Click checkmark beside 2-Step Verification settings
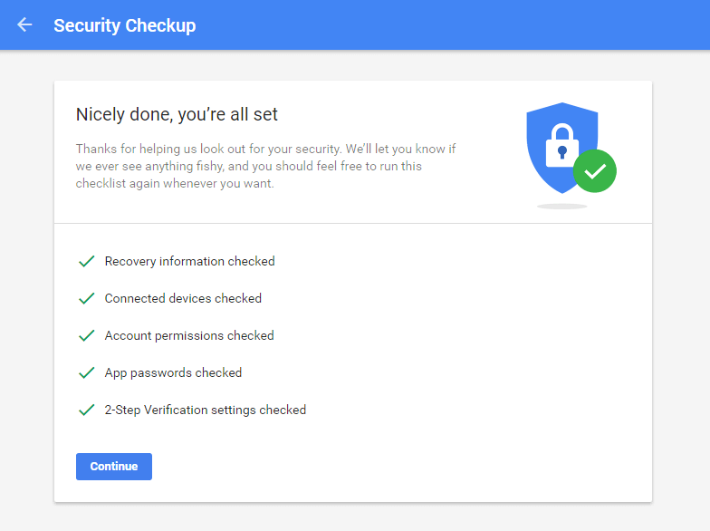710x531 pixels. 87,410
